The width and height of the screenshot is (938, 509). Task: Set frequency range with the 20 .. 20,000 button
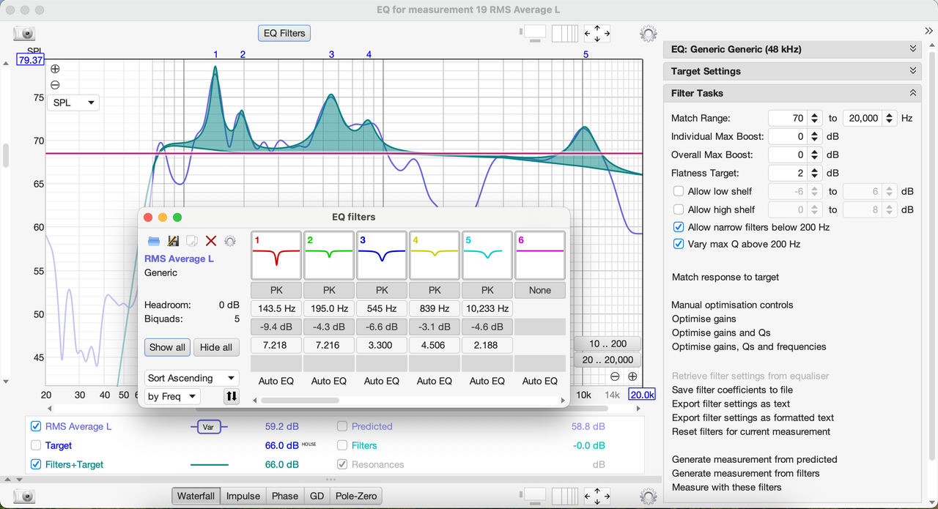pos(608,360)
